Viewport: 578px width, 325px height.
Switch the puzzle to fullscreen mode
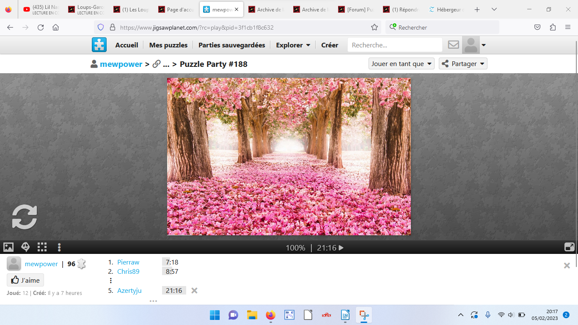(x=569, y=247)
